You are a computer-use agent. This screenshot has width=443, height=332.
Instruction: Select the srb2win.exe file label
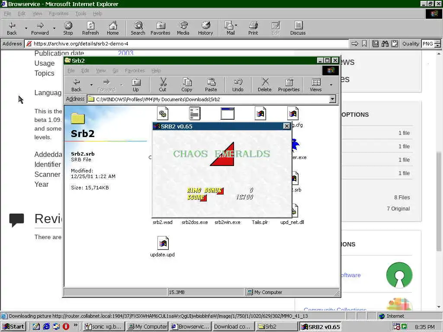[228, 222]
